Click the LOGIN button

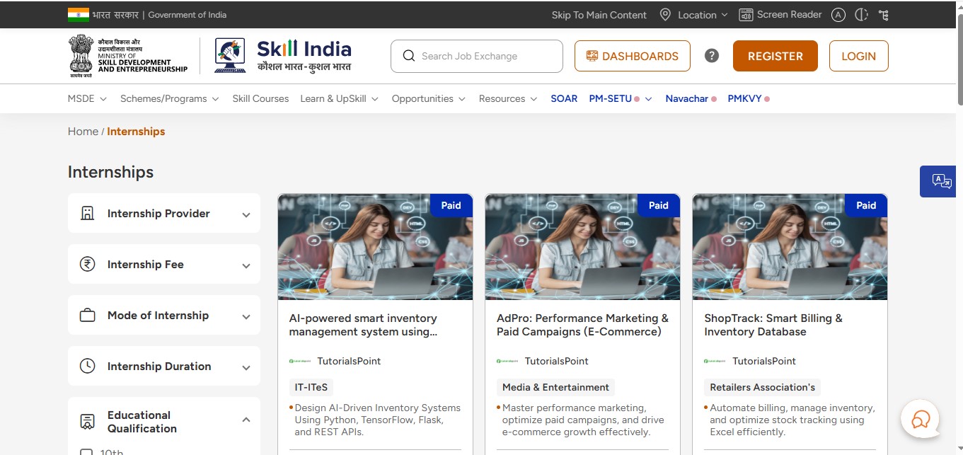pos(859,56)
